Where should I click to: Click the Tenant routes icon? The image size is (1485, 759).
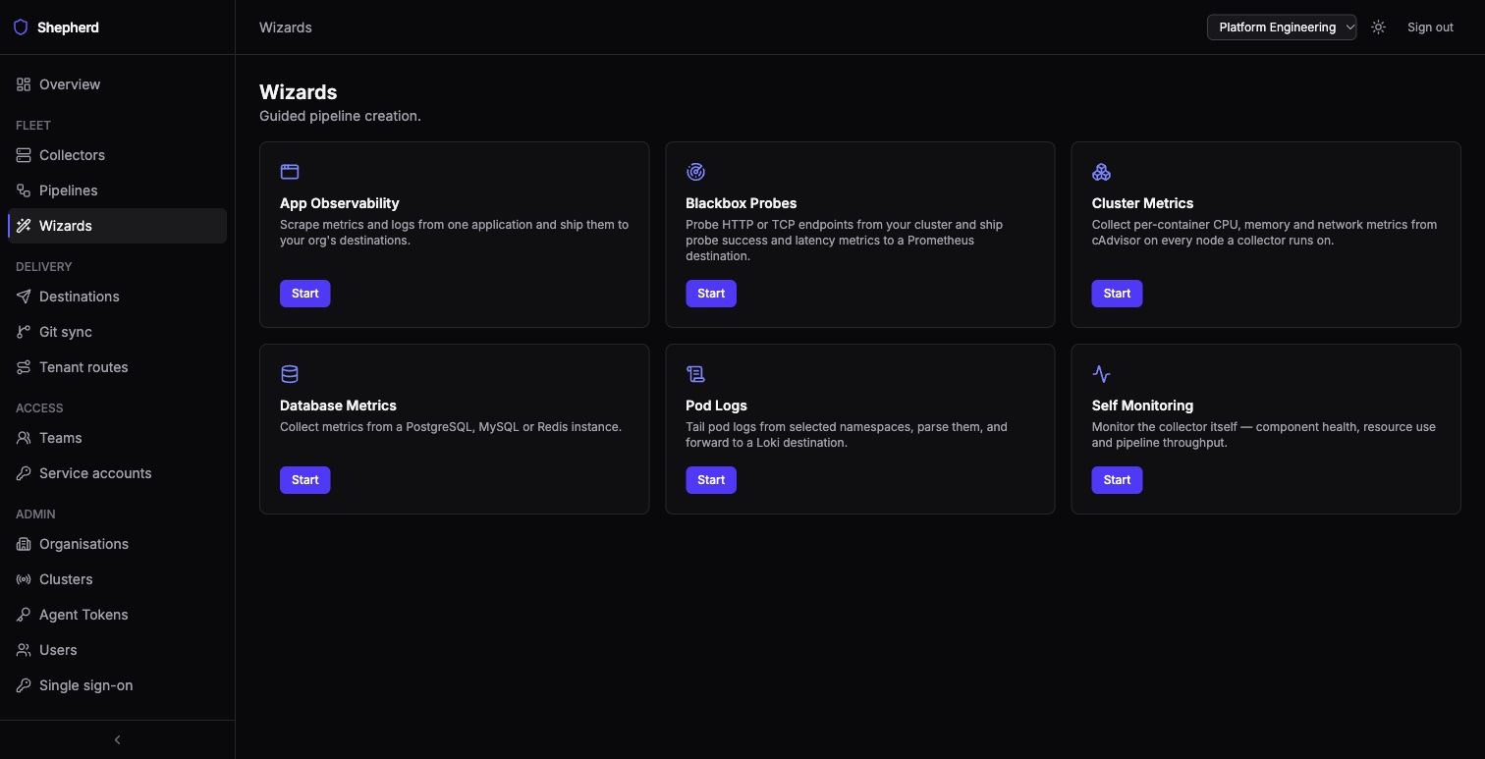click(24, 367)
